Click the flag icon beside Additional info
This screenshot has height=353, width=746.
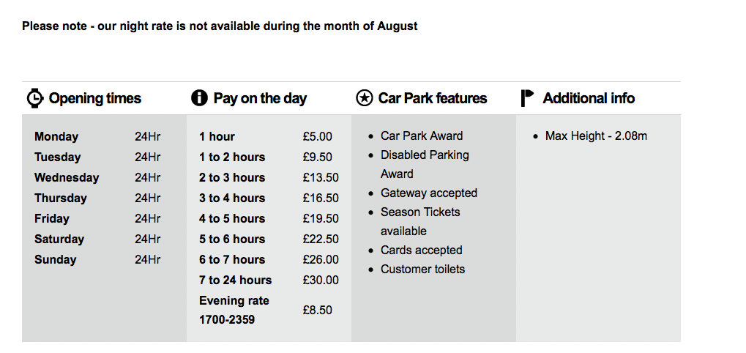pyautogui.click(x=527, y=98)
